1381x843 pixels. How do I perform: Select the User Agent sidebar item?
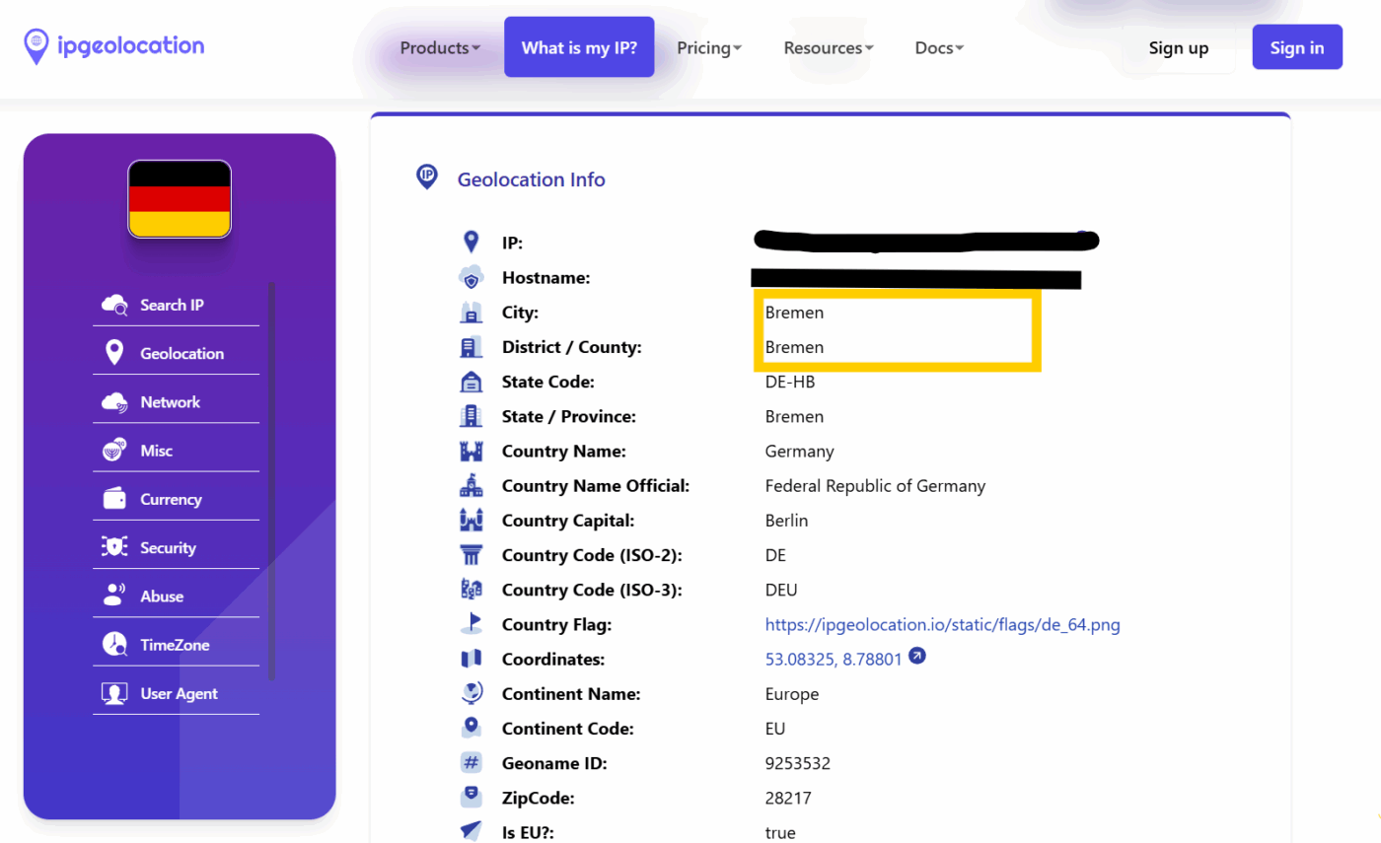[x=178, y=693]
